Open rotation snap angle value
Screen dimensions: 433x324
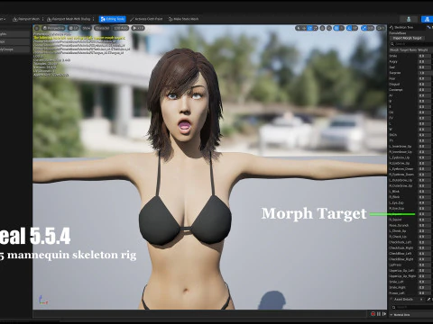(355, 28)
